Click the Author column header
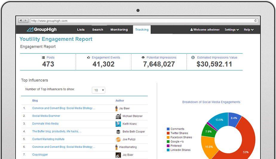The width and height of the screenshot is (276, 159). pyautogui.click(x=120, y=101)
